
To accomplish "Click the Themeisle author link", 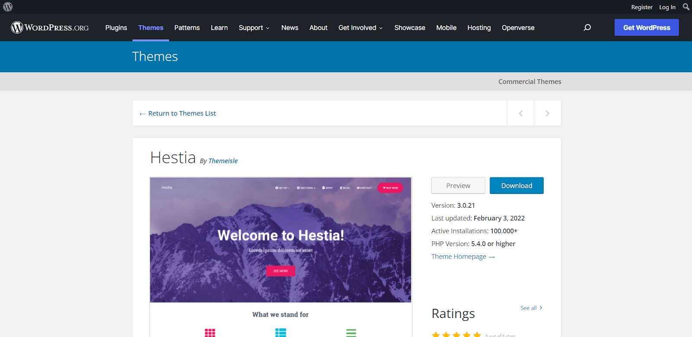I will (223, 161).
